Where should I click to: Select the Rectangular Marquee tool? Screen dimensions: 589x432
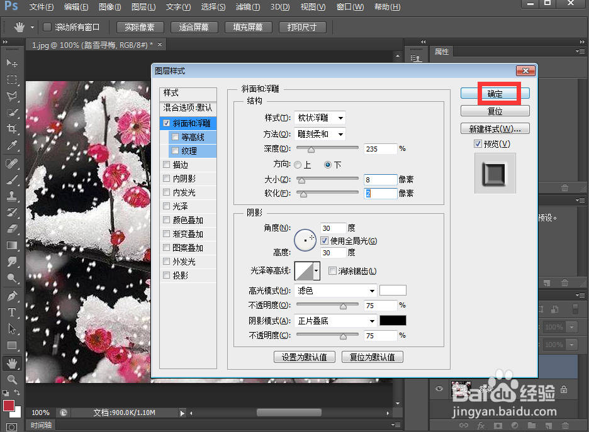click(x=12, y=80)
